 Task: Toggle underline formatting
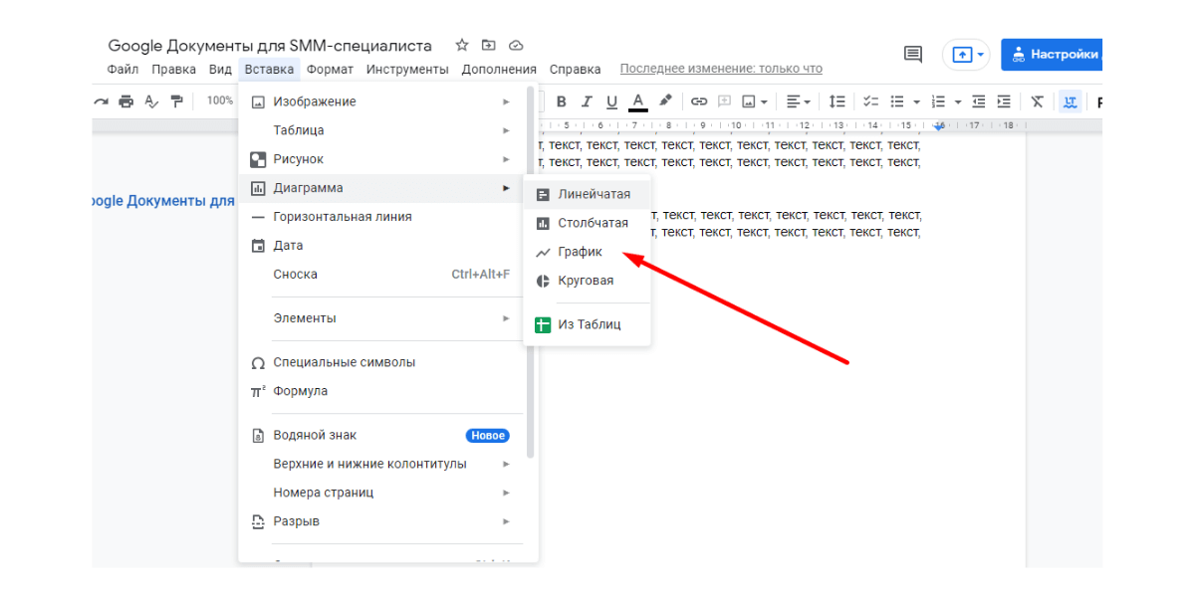pos(611,101)
